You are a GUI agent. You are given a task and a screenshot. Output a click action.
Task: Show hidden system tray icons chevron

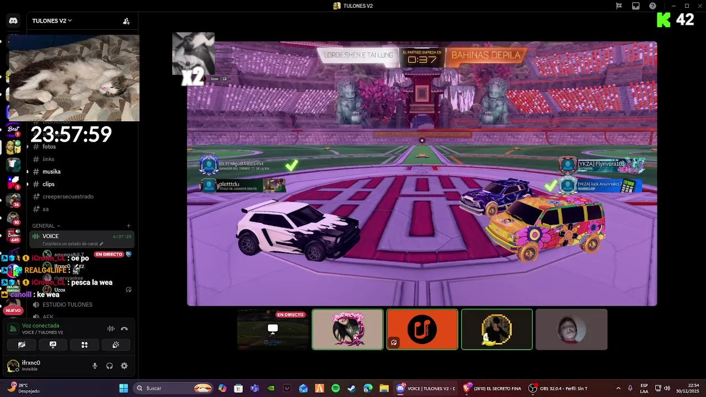tap(618, 388)
